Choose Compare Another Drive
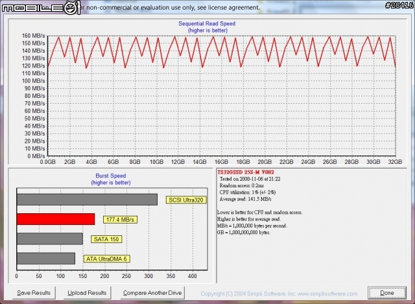 click(152, 293)
